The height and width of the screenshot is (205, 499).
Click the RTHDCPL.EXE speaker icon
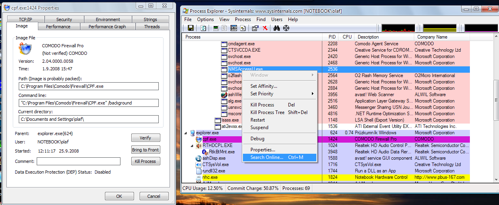[199, 145]
